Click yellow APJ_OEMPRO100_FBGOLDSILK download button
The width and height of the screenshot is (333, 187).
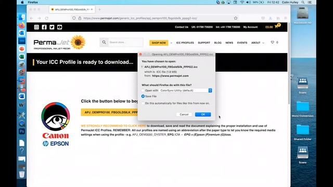(109, 112)
